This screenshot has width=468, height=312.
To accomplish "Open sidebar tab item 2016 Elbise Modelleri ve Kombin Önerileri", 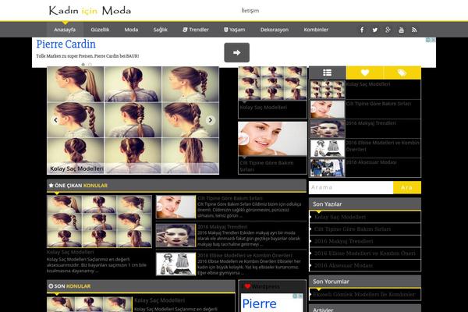I will [383, 146].
